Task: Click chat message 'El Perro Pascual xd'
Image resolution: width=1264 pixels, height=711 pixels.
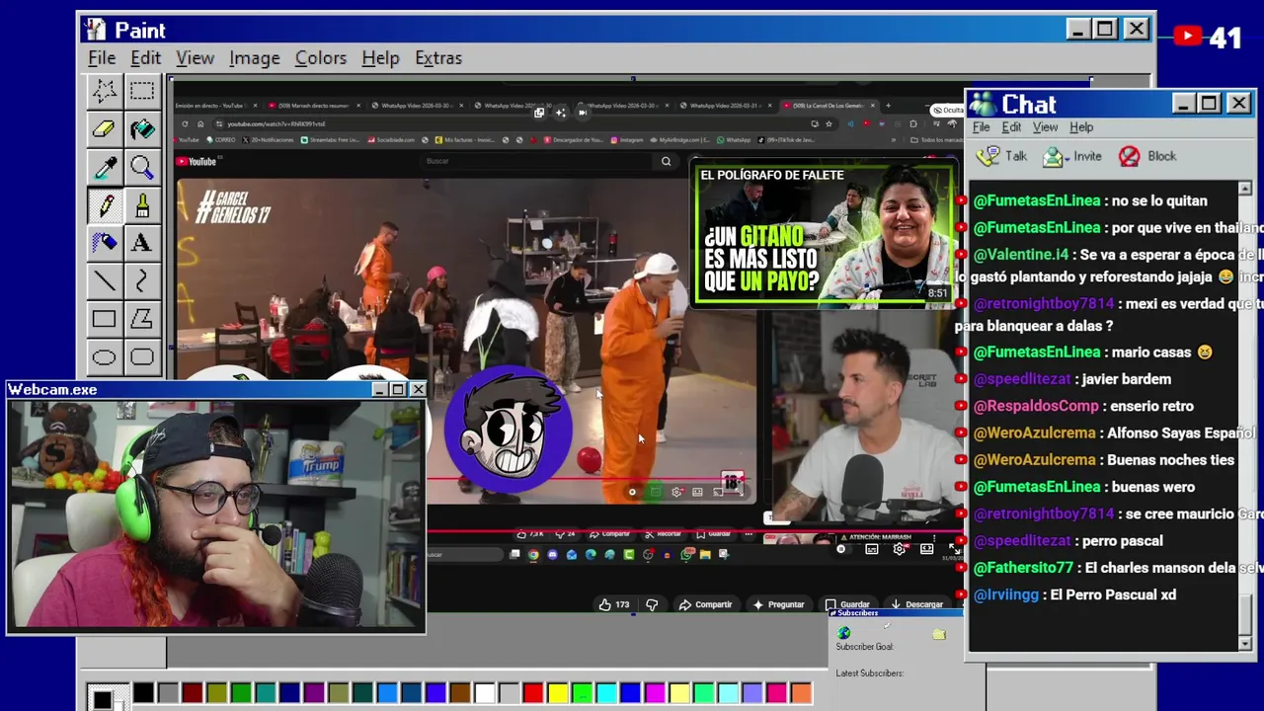Action: tap(1113, 594)
